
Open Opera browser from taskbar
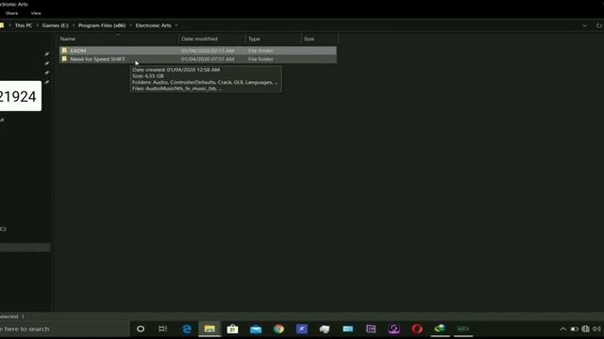coord(417,329)
